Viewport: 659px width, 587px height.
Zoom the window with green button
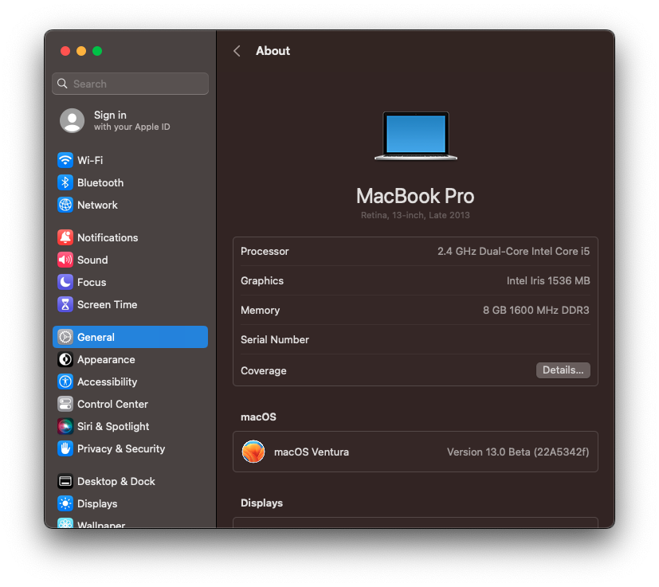click(97, 51)
